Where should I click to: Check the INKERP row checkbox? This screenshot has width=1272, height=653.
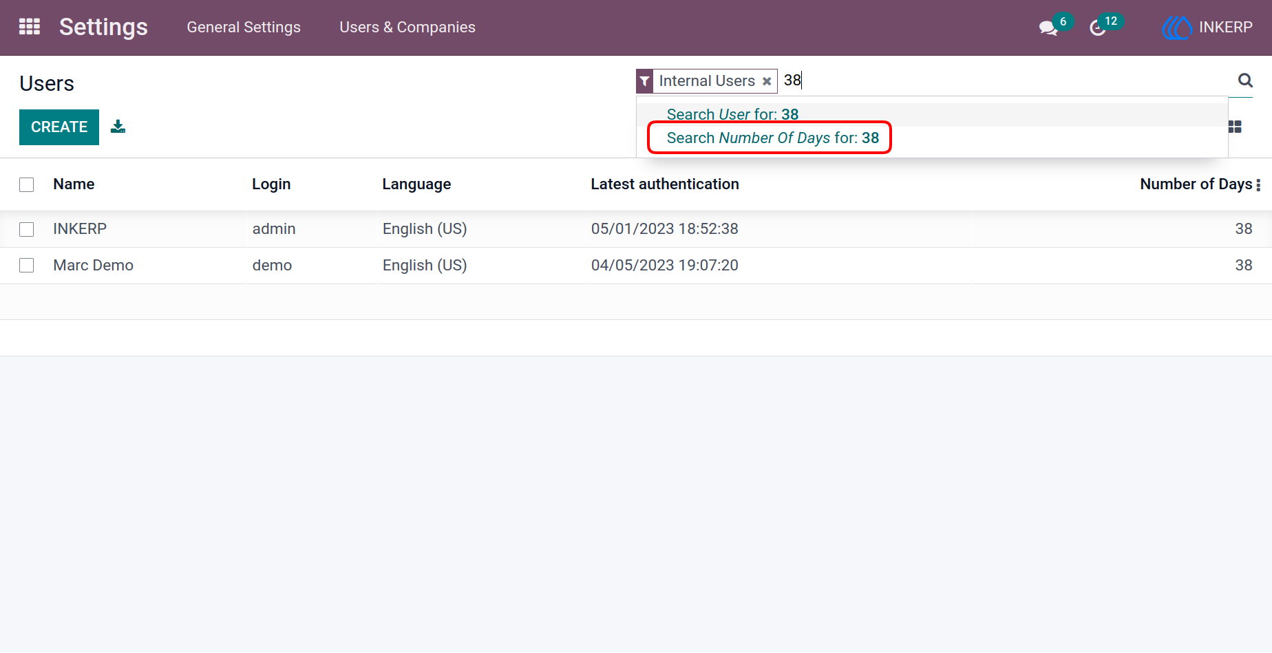[27, 229]
